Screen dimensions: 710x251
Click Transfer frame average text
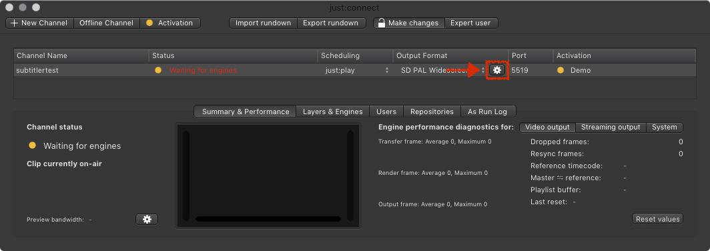434,142
